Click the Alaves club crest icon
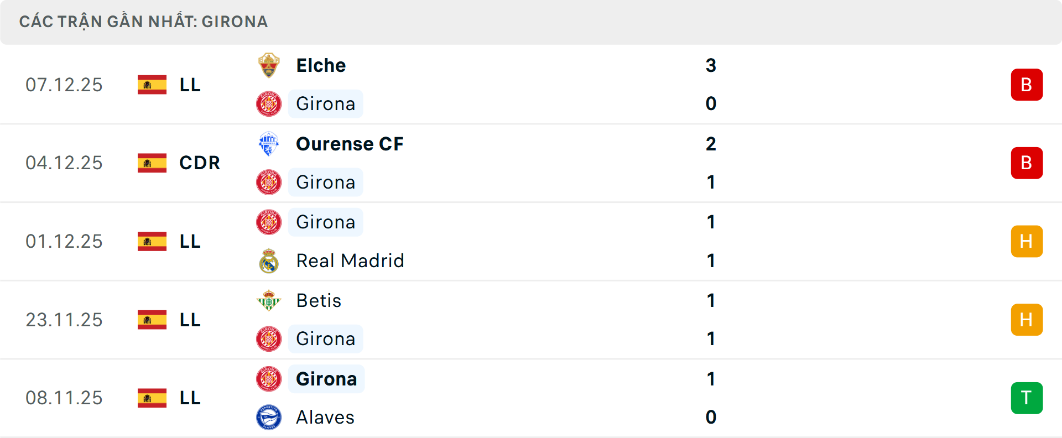 [269, 417]
